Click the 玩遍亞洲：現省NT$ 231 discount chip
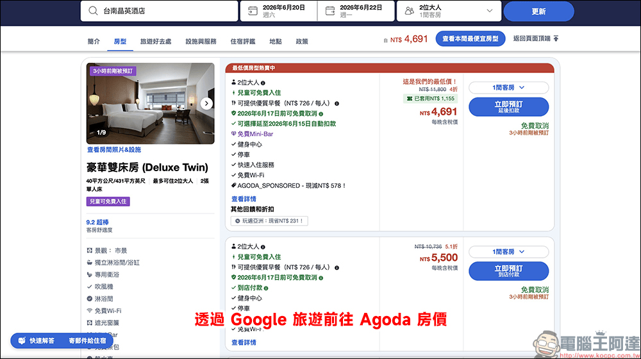The height and width of the screenshot is (359, 641). [x=269, y=221]
